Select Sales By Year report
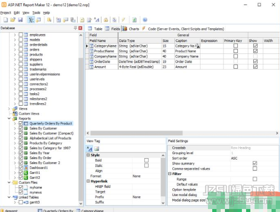The height and width of the screenshot is (212, 280). click(x=39, y=153)
